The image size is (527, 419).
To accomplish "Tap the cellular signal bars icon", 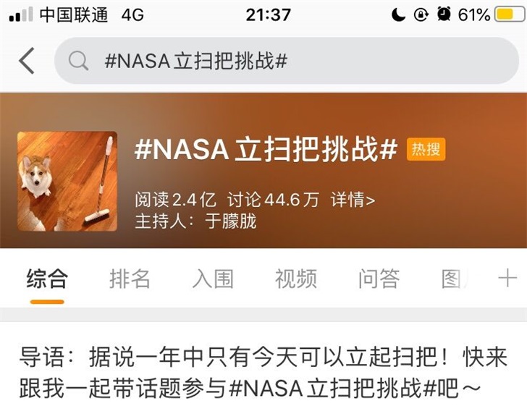I will point(21,14).
